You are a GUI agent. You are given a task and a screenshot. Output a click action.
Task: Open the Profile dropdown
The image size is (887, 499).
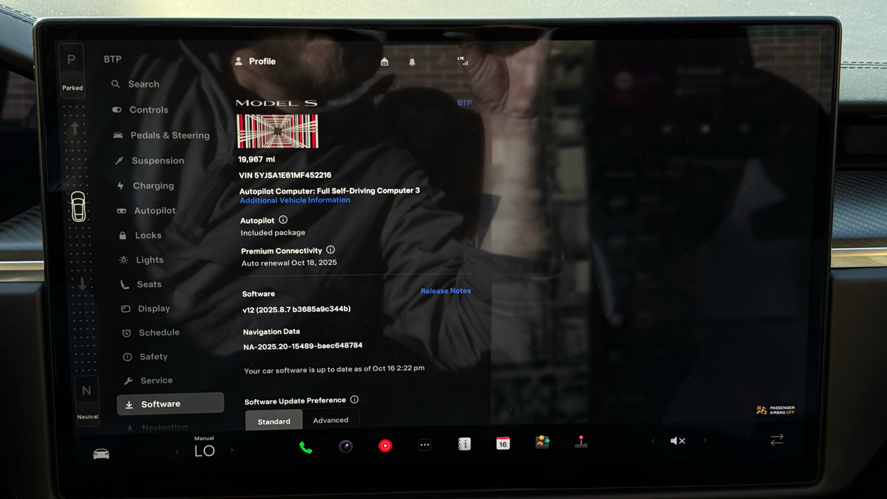[x=256, y=61]
